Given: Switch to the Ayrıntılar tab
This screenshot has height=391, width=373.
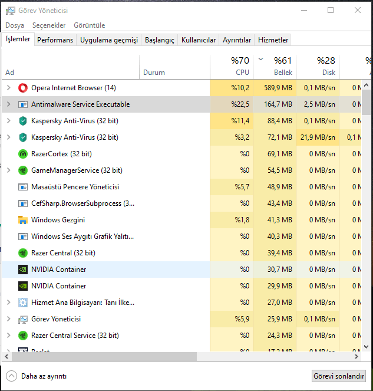Looking at the screenshot, I should [x=237, y=40].
